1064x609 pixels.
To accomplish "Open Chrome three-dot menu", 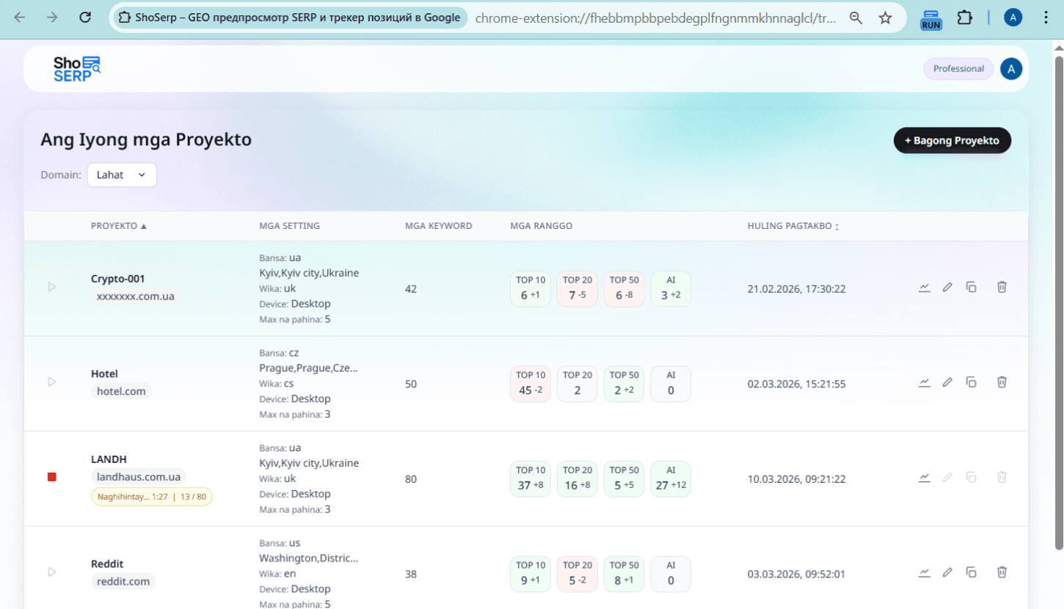I will click(x=1046, y=18).
